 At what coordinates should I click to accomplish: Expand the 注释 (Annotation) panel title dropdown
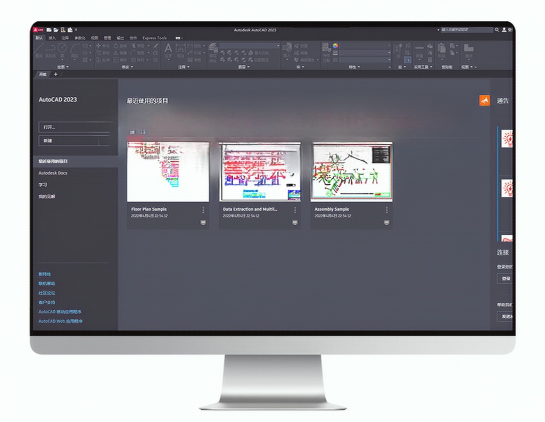click(184, 67)
